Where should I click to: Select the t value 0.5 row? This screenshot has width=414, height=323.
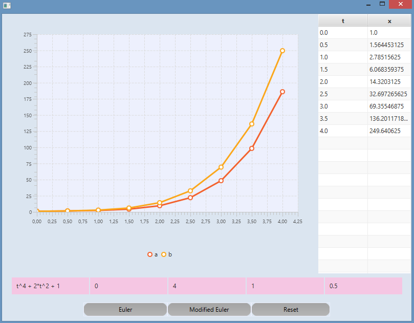click(343, 45)
